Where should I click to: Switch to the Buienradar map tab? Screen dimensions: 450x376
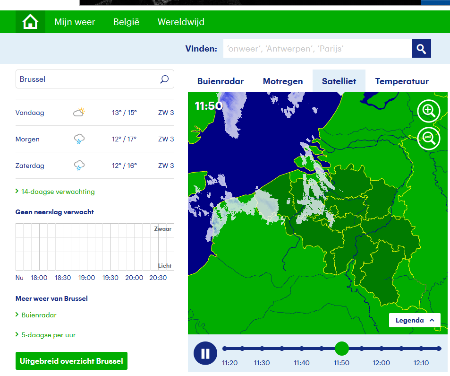click(221, 81)
